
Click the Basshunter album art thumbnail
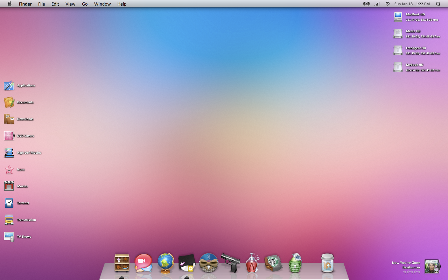pyautogui.click(x=432, y=267)
